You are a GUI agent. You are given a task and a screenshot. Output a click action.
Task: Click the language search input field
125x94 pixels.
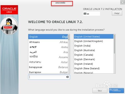(x=49, y=77)
